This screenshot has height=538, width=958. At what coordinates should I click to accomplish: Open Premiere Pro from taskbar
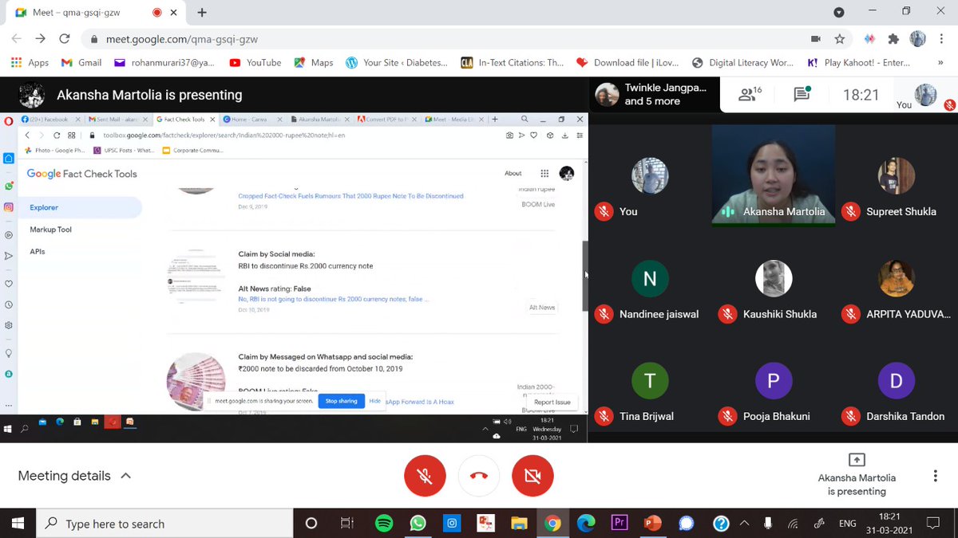(620, 524)
